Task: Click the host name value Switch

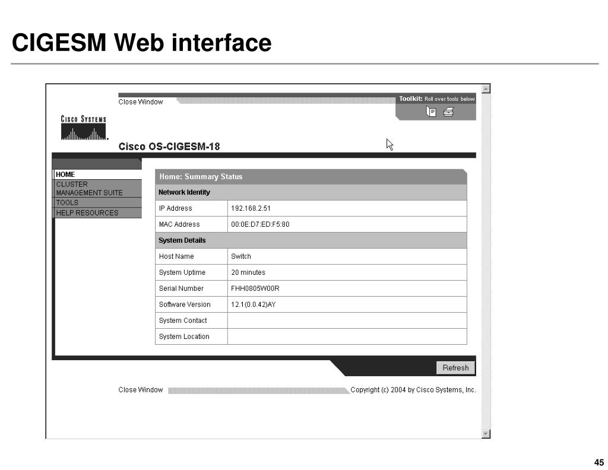Action: 241,256
